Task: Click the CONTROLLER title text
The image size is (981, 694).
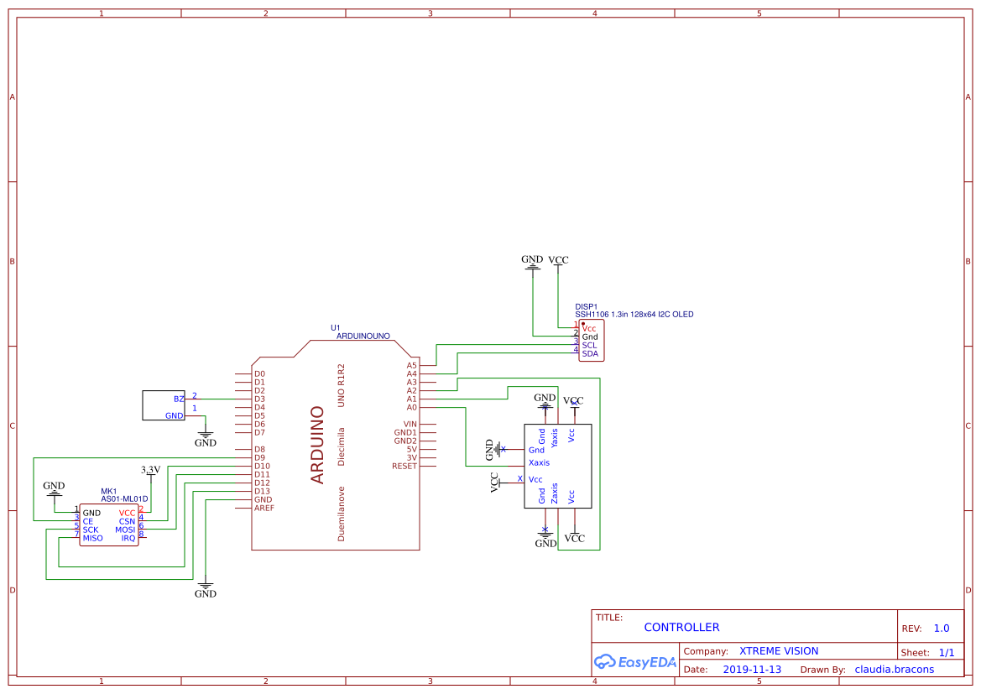Action: coord(682,627)
